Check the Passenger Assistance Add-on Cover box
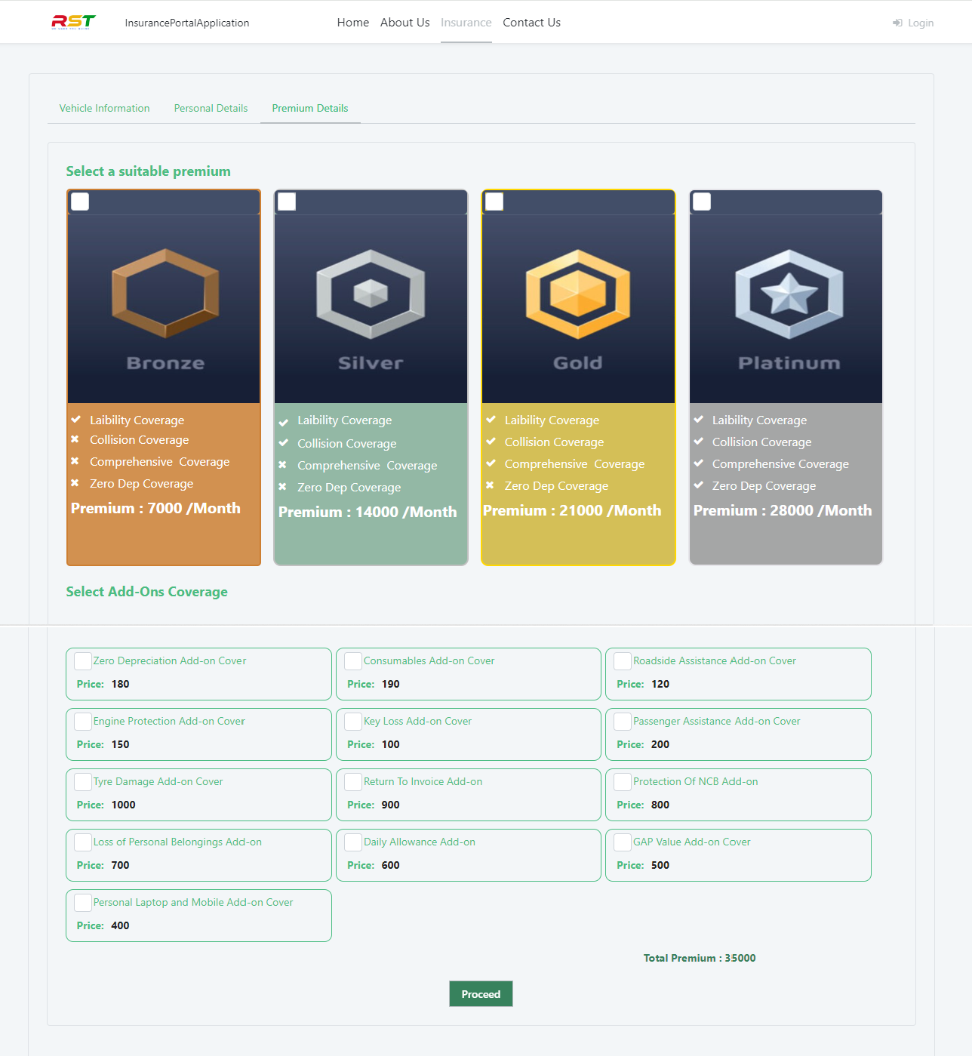Screen dimensions: 972x1056 (x=623, y=722)
